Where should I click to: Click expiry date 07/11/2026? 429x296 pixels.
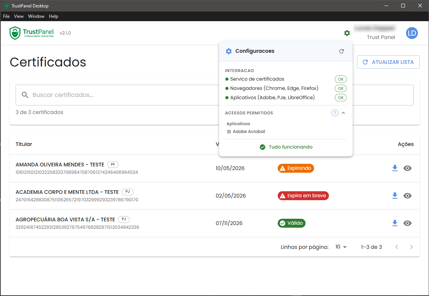[229, 223]
